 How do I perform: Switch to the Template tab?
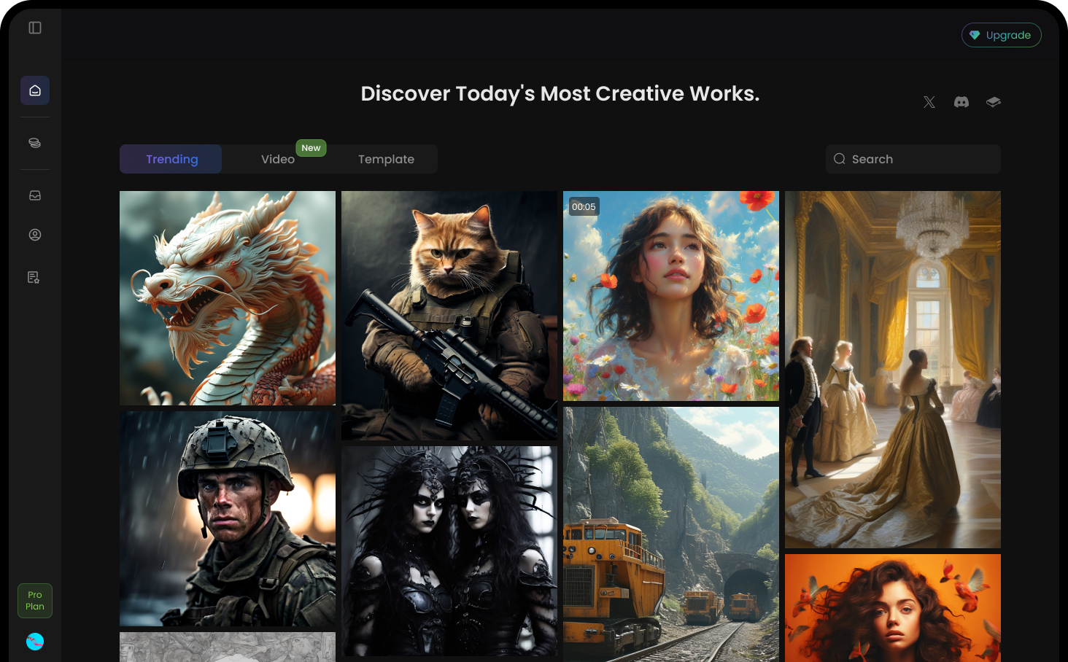386,159
